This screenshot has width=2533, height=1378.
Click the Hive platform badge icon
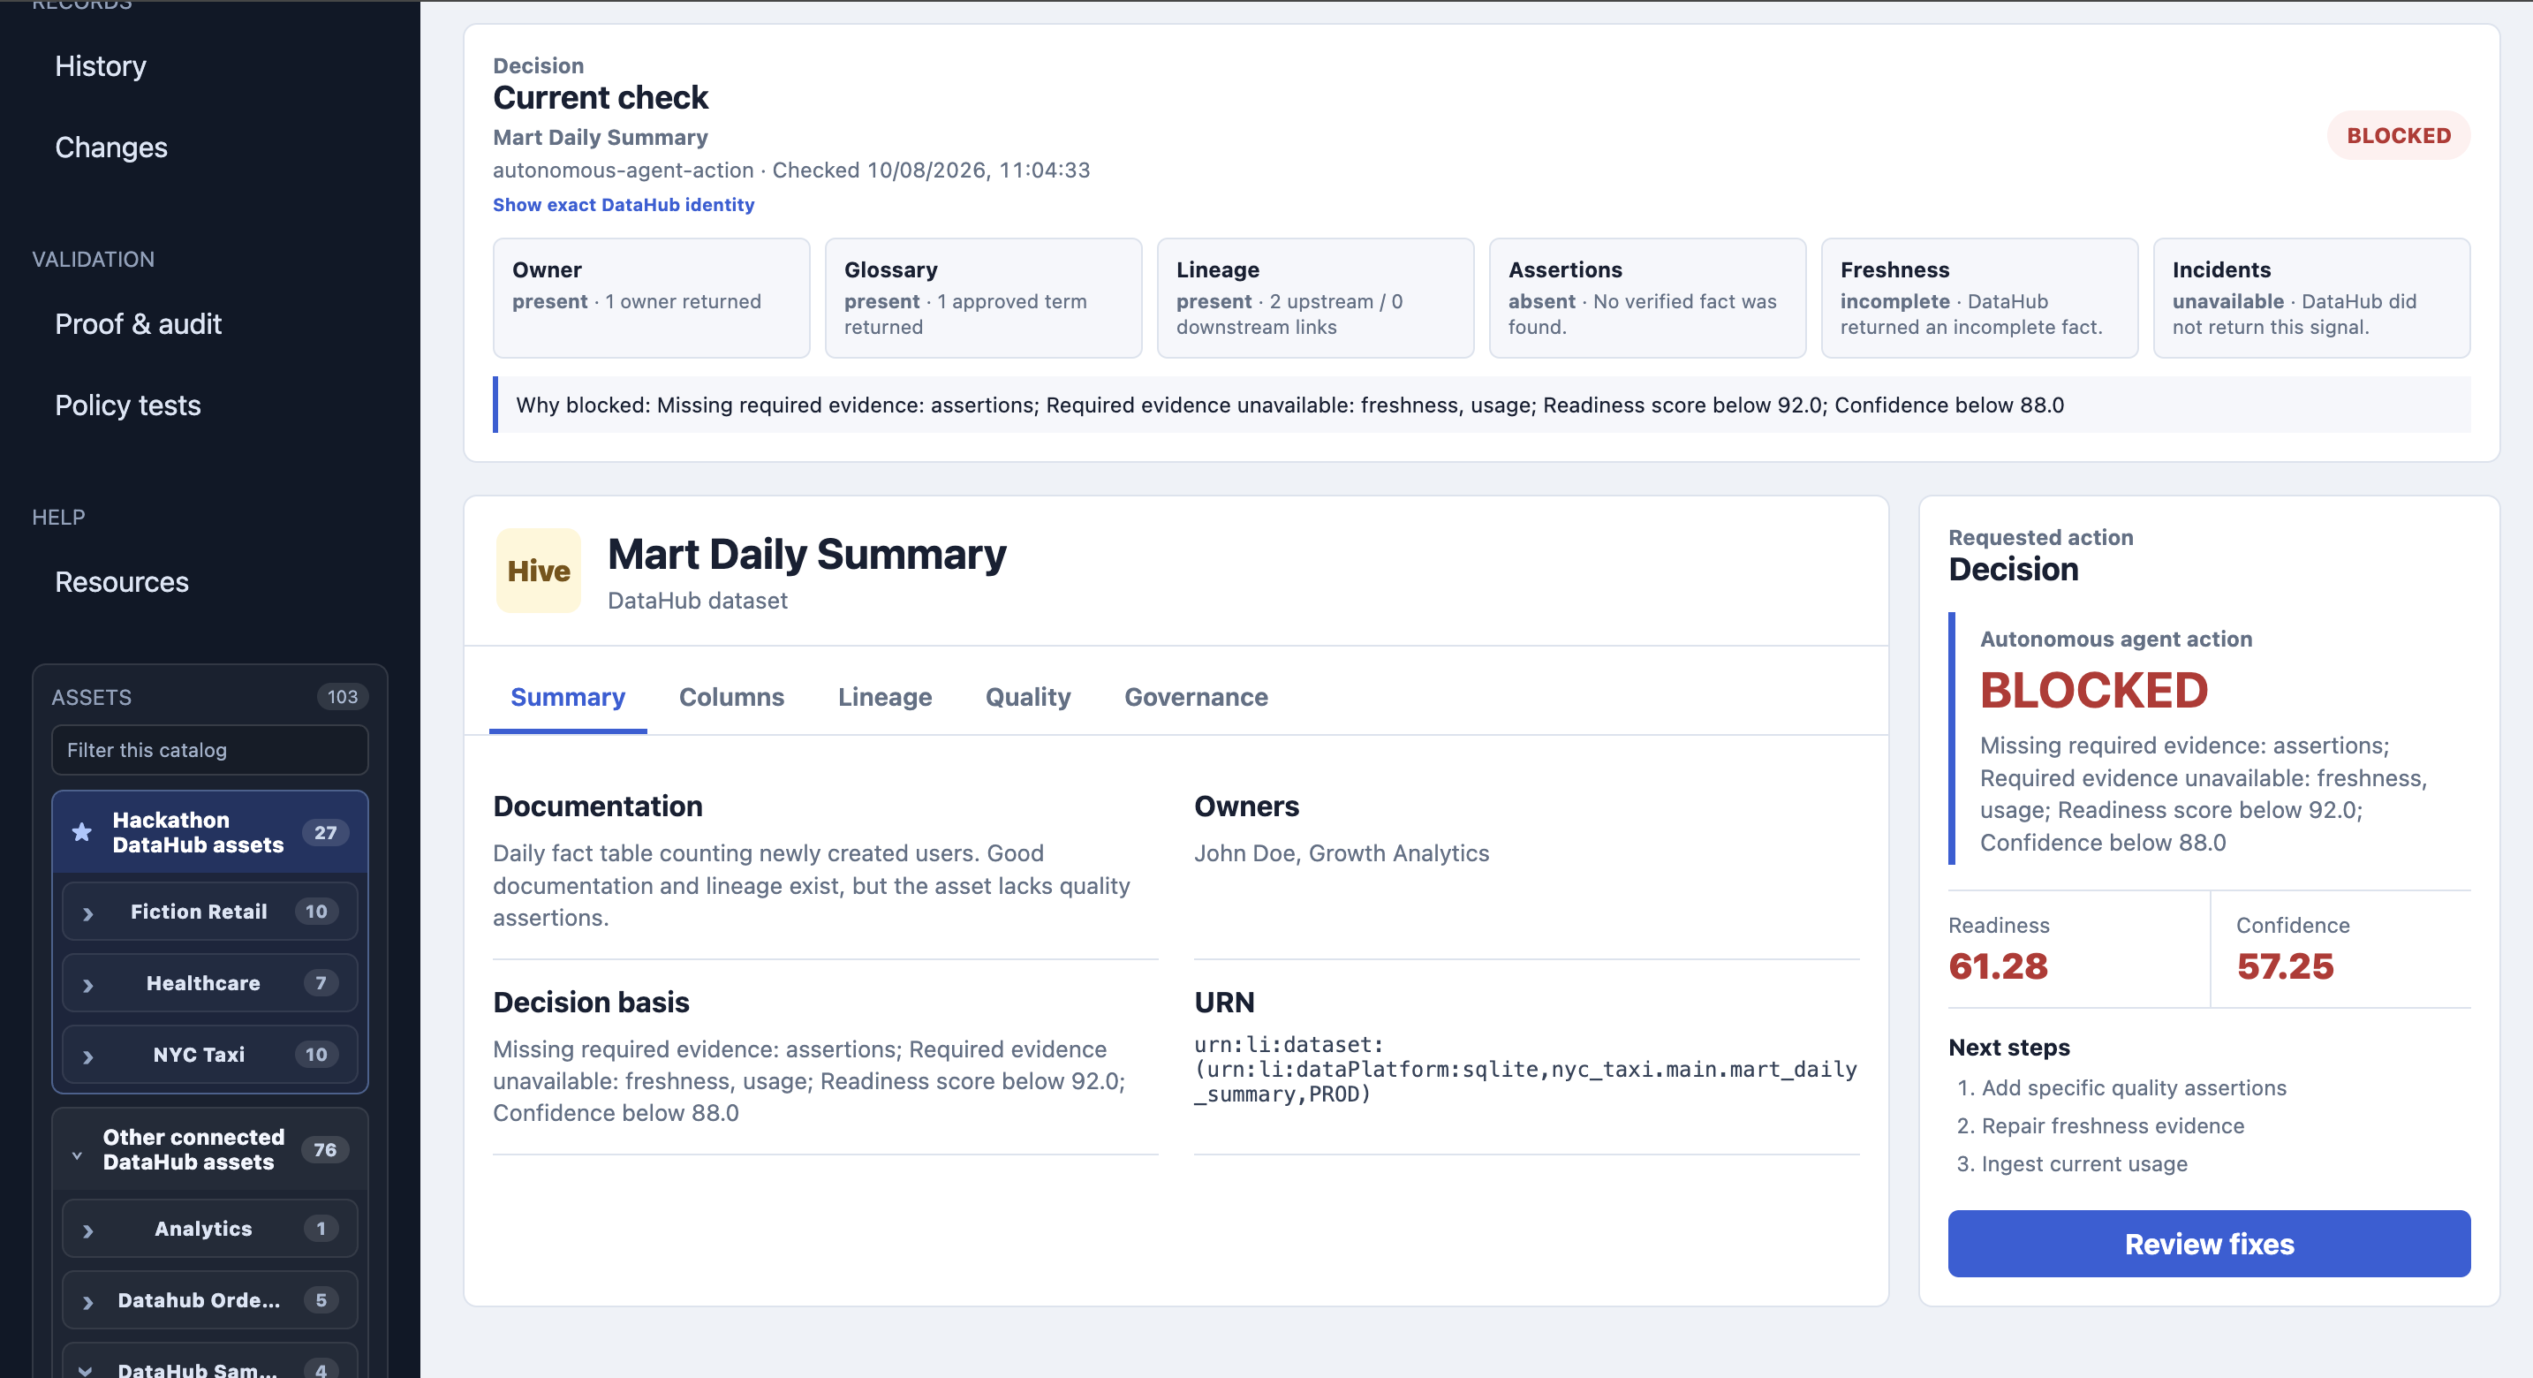pos(538,571)
